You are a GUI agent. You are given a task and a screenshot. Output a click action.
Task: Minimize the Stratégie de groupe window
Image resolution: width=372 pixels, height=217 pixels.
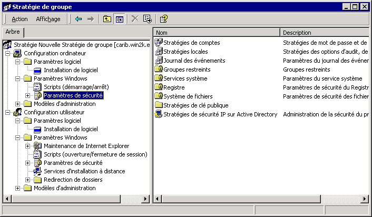click(346, 7)
